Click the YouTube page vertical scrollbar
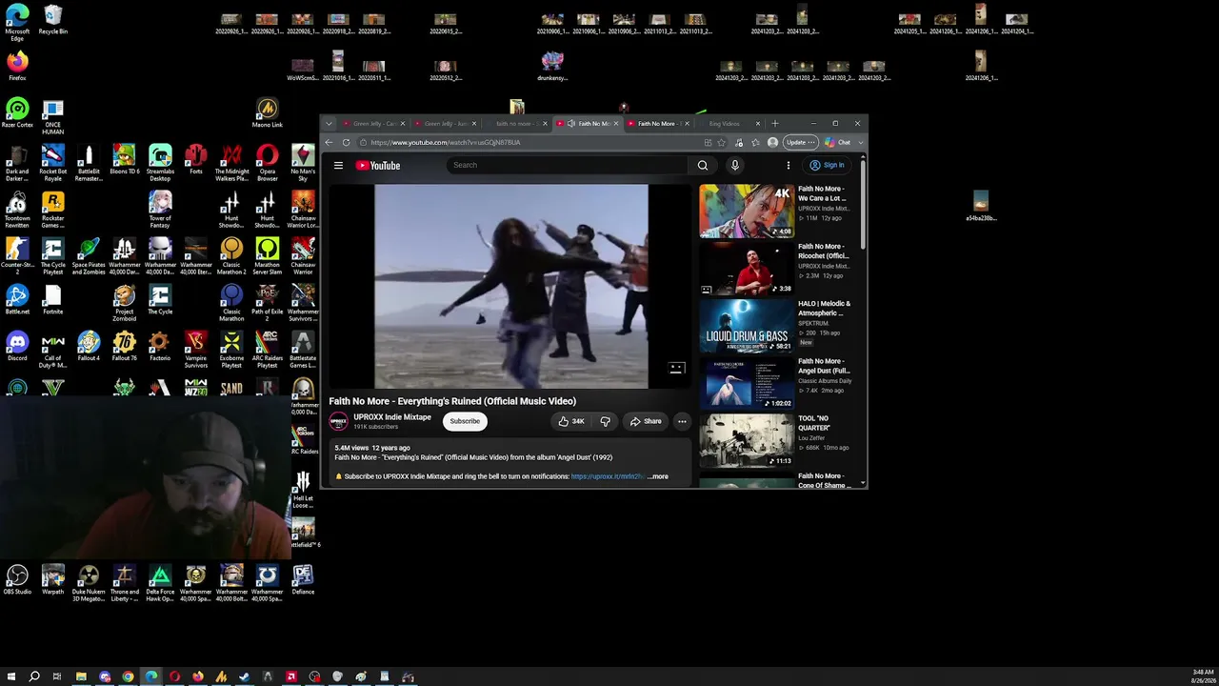 pos(863,205)
